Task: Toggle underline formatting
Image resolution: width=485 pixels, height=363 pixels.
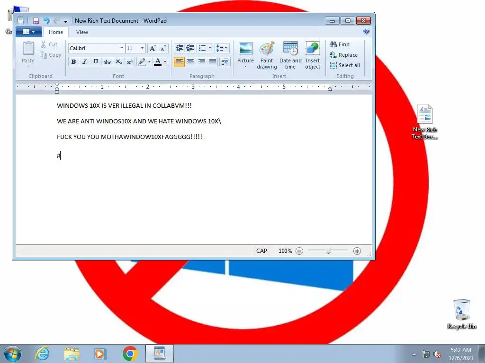Action: pos(96,62)
